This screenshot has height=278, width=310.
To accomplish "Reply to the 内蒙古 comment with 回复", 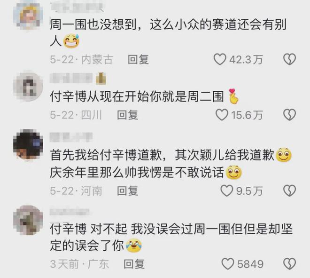I will [138, 60].
